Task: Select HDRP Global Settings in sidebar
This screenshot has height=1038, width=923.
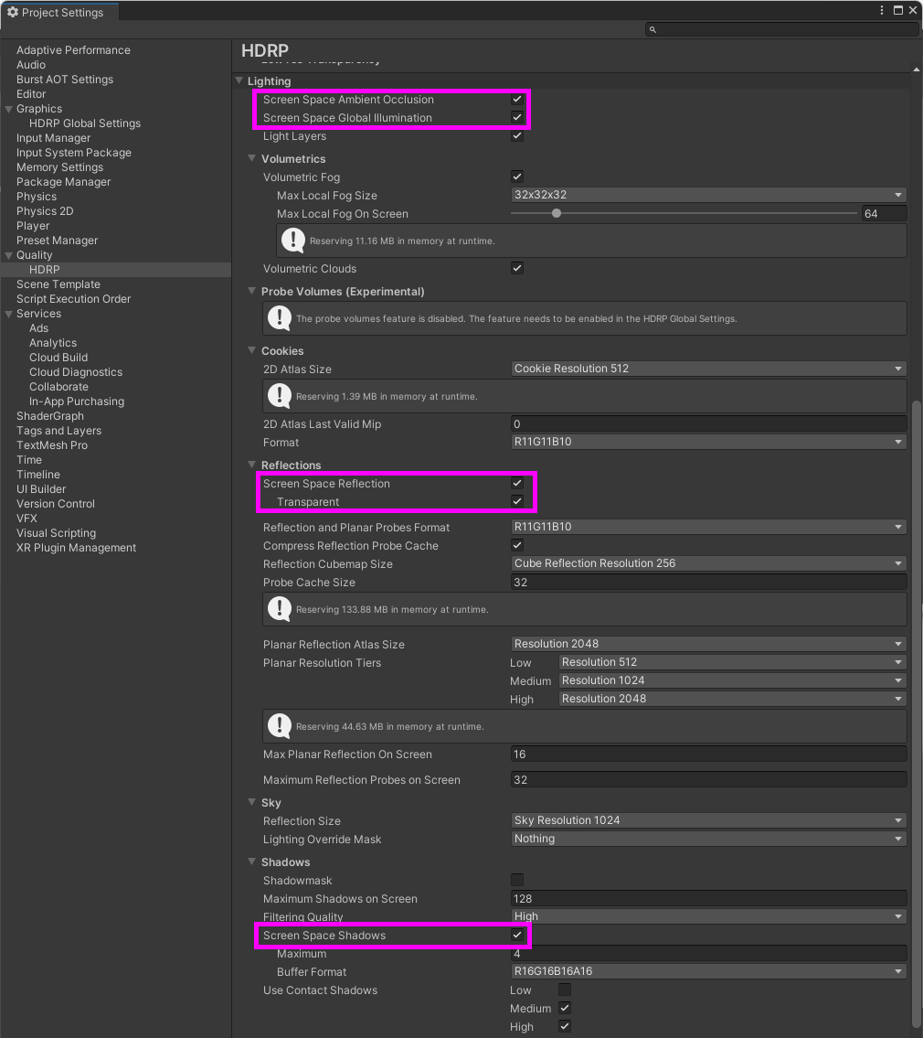Action: click(85, 123)
